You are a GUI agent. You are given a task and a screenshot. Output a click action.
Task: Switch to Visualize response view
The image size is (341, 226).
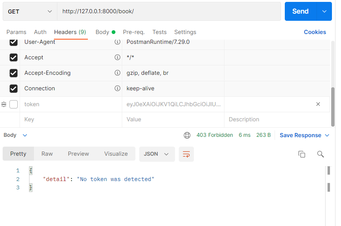(116, 154)
